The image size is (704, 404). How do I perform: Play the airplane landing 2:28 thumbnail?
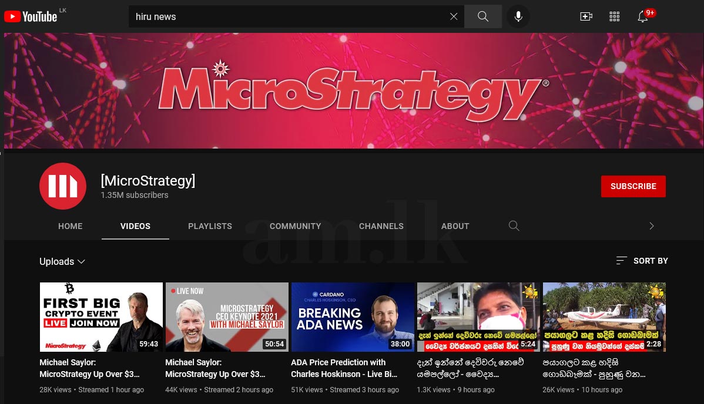click(604, 317)
